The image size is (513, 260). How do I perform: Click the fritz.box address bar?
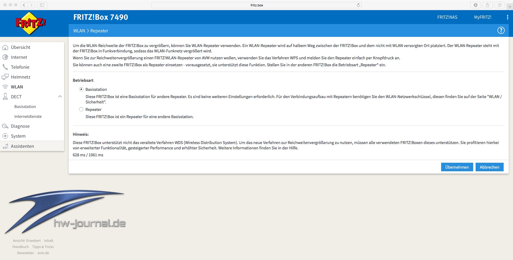point(256,5)
